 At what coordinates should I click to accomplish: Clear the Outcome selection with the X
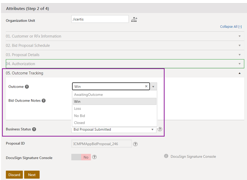pyautogui.click(x=146, y=86)
